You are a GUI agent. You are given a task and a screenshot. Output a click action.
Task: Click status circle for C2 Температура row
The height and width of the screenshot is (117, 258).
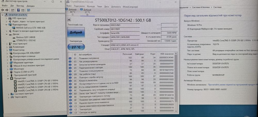(71, 110)
